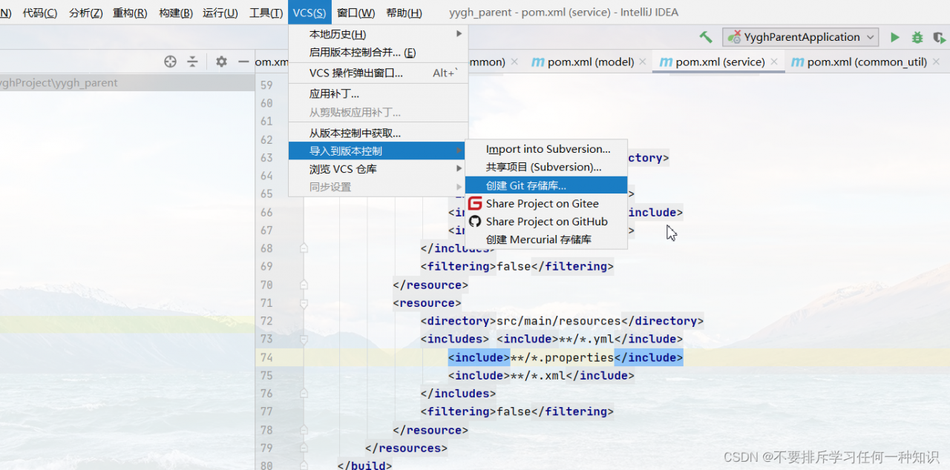Choose Share Project on Gitee

tap(547, 203)
